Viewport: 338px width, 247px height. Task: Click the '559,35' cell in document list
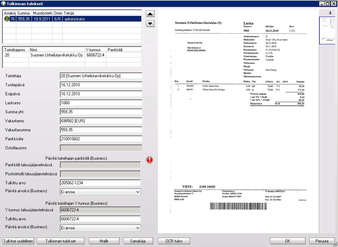point(24,19)
